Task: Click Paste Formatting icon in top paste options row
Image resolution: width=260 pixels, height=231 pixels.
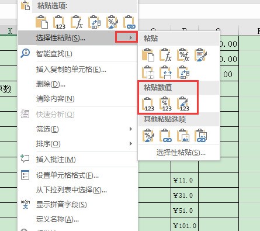Action: [112, 22]
